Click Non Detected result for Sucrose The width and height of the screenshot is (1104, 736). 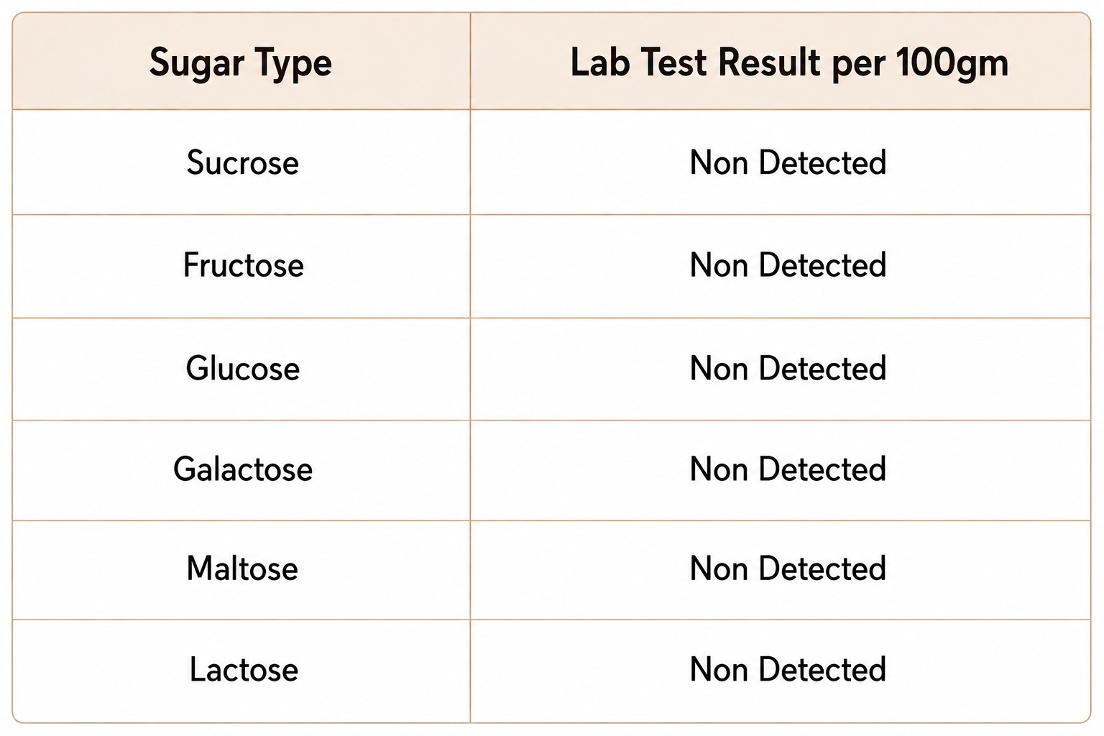tap(788, 162)
